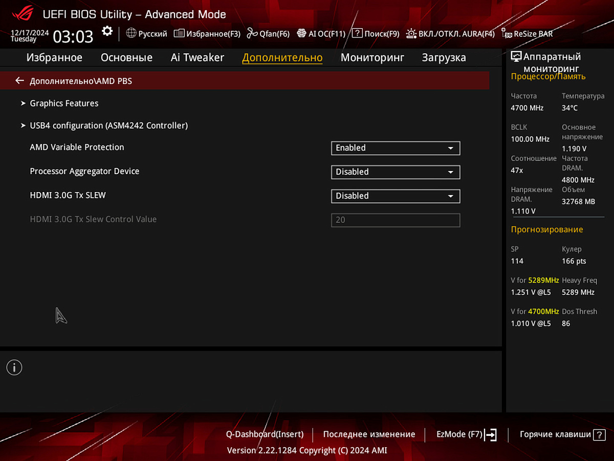Click HDMI Tx Slew Control Value field
This screenshot has width=614, height=461.
pos(396,220)
